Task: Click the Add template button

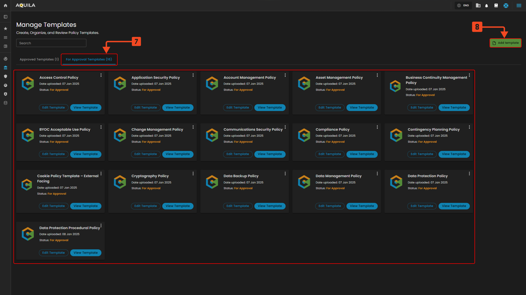Action: 505,43
